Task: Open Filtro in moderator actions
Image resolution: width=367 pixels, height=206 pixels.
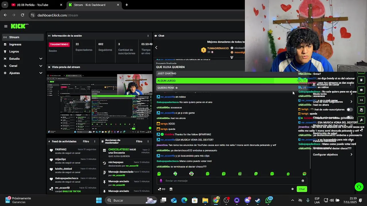Action: 139,141
